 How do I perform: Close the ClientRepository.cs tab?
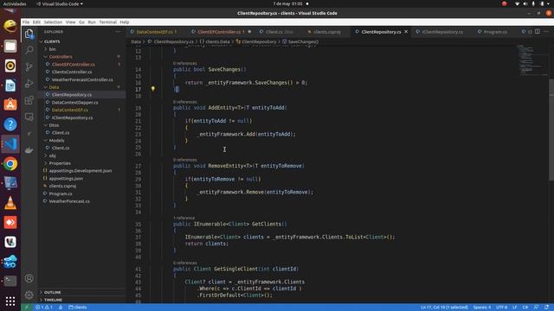coord(406,32)
